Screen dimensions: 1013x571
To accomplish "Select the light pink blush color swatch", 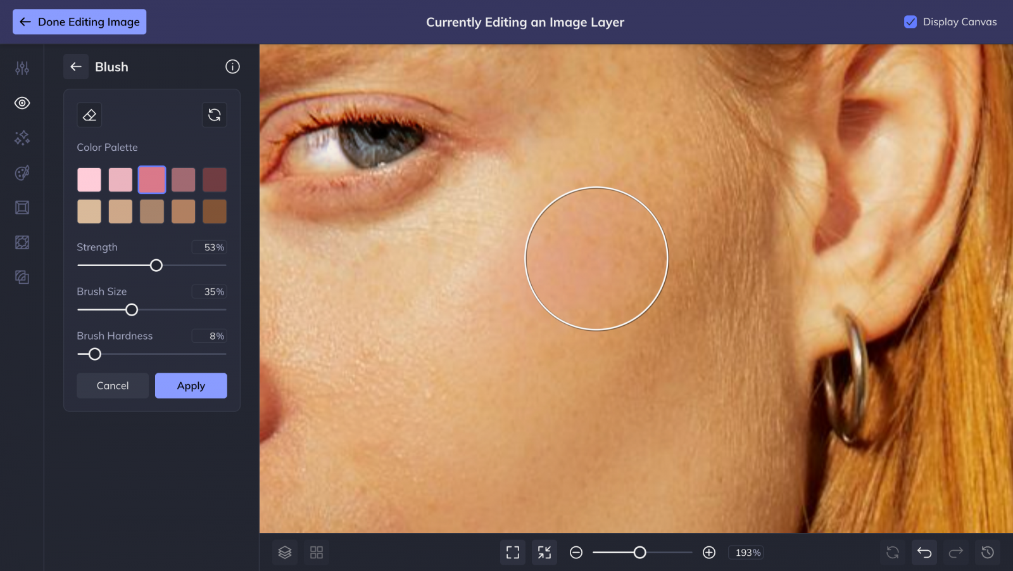I will [89, 179].
